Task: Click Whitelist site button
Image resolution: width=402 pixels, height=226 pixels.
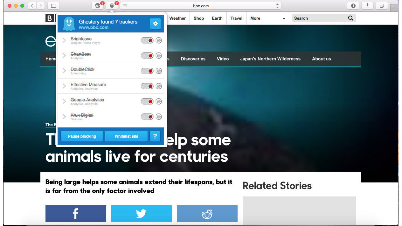Action: (127, 136)
